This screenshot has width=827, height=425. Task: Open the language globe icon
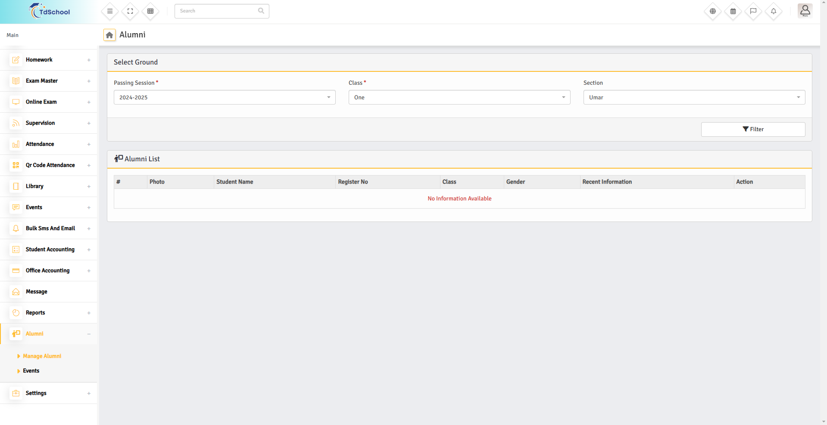(713, 11)
